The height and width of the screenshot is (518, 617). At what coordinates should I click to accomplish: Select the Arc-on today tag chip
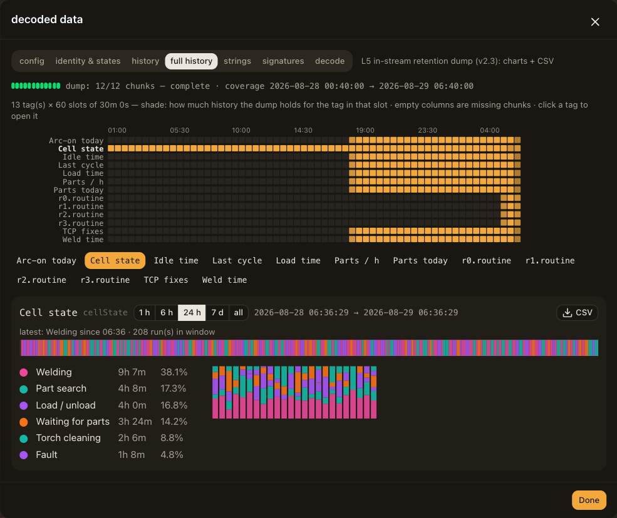[46, 261]
